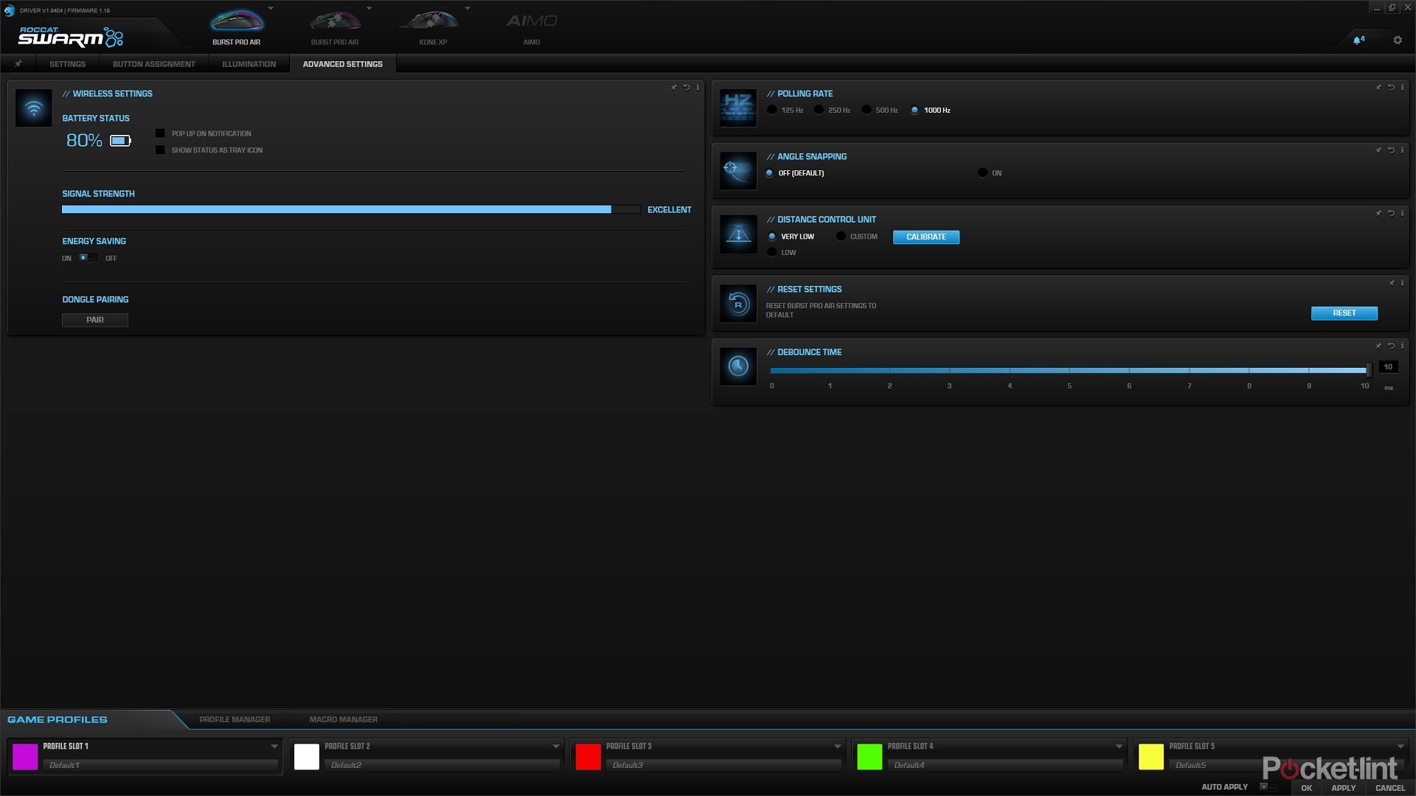Click the Apply button

1343,788
